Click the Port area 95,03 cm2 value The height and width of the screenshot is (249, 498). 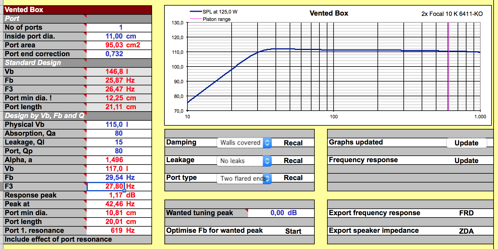pos(119,45)
